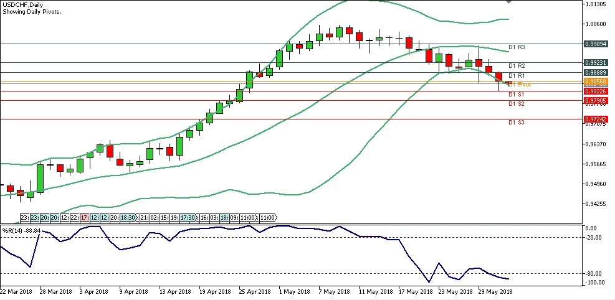The width and height of the screenshot is (615, 300).
Task: Click the red 0.97242 price tag
Action: point(596,119)
